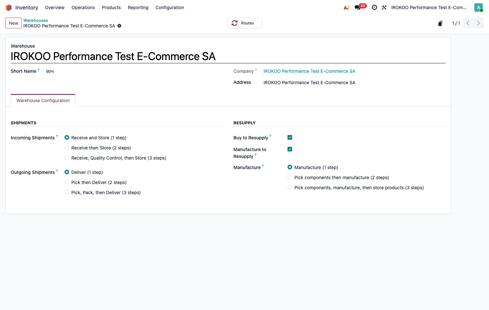Open the Products menu
Image resolution: width=489 pixels, height=310 pixels.
point(111,8)
